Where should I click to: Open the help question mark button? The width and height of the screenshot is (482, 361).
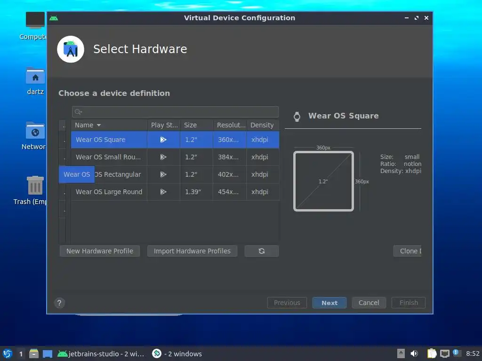pyautogui.click(x=59, y=303)
